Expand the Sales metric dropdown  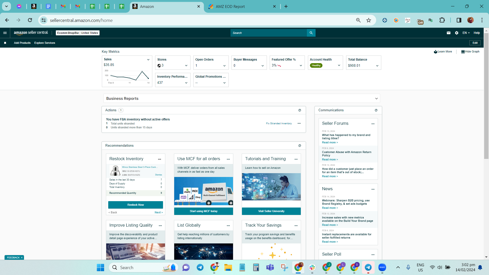[148, 60]
